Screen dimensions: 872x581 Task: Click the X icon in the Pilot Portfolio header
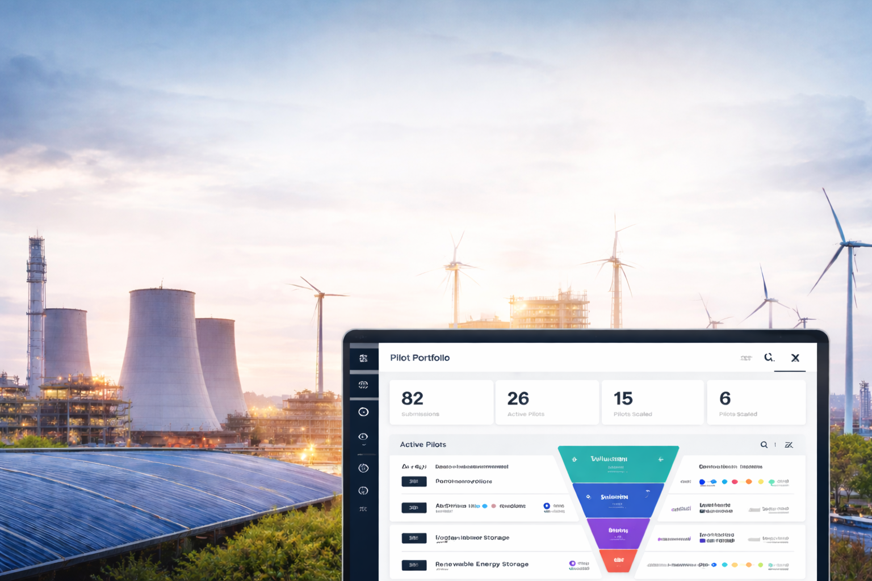tap(795, 357)
